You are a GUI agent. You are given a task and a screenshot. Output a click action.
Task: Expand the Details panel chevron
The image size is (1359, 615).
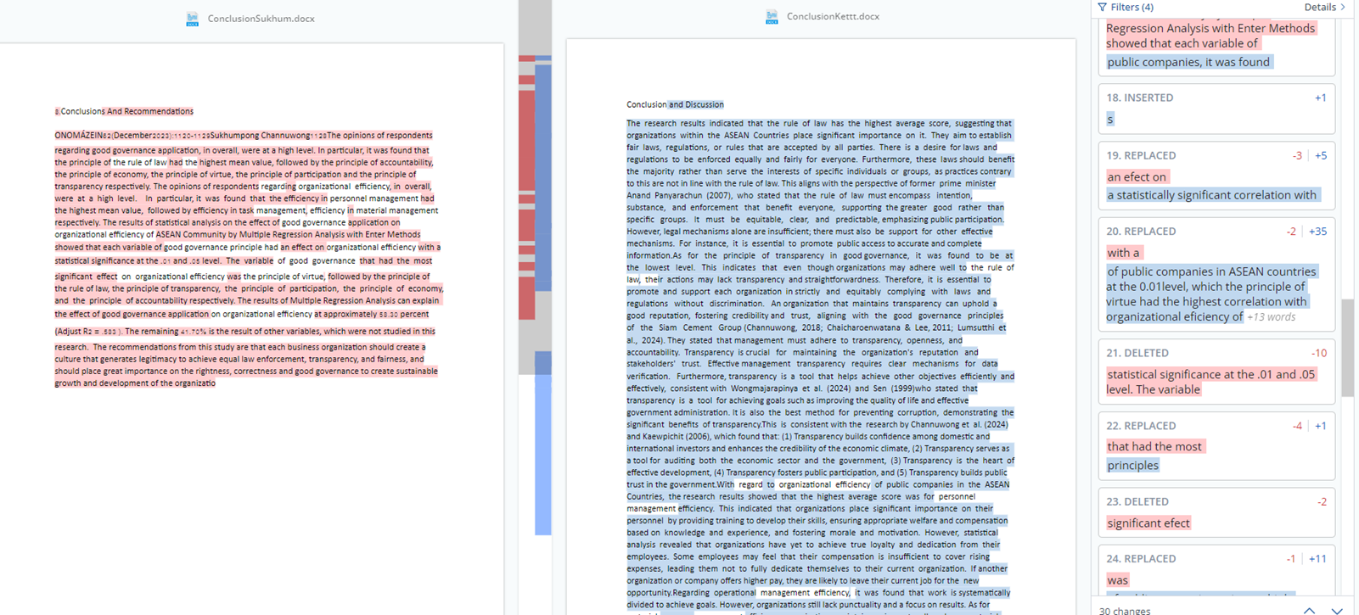[1342, 7]
